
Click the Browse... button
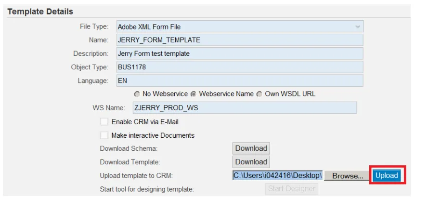coord(348,176)
